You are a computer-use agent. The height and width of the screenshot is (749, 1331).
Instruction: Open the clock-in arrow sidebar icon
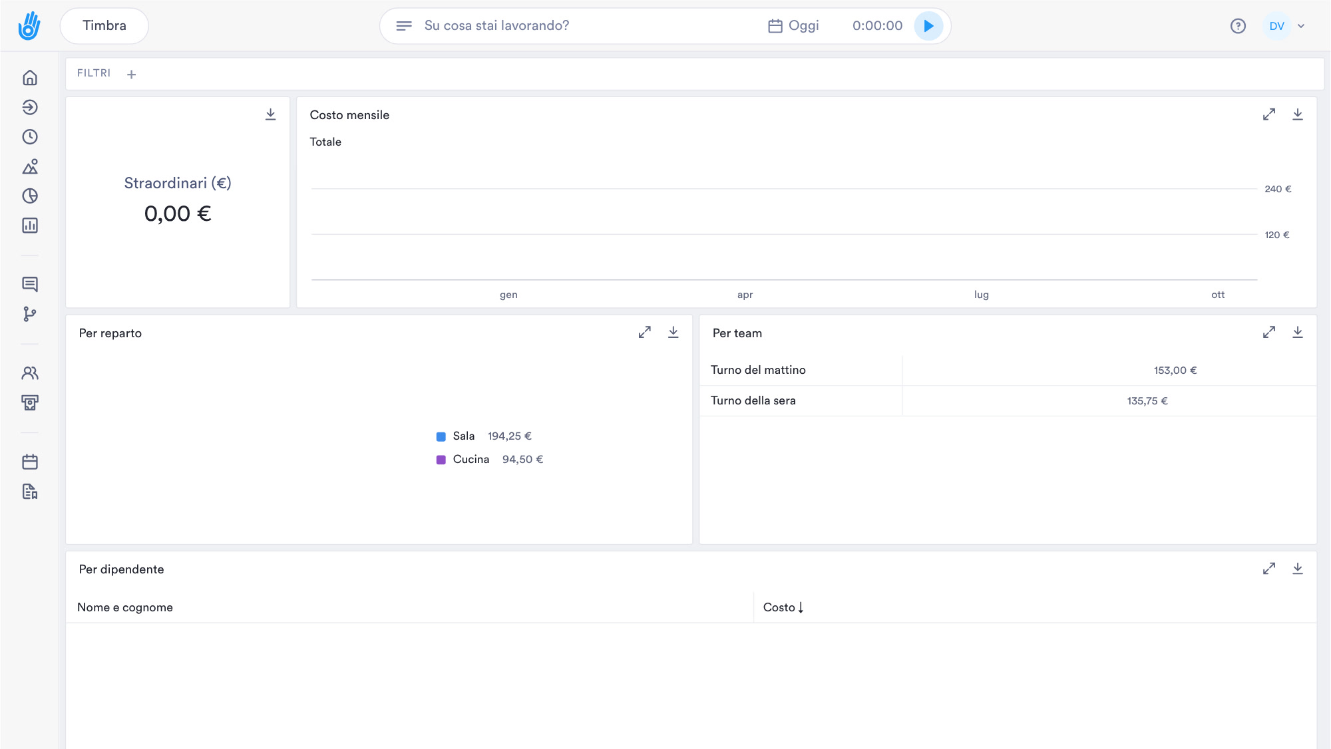click(x=30, y=107)
